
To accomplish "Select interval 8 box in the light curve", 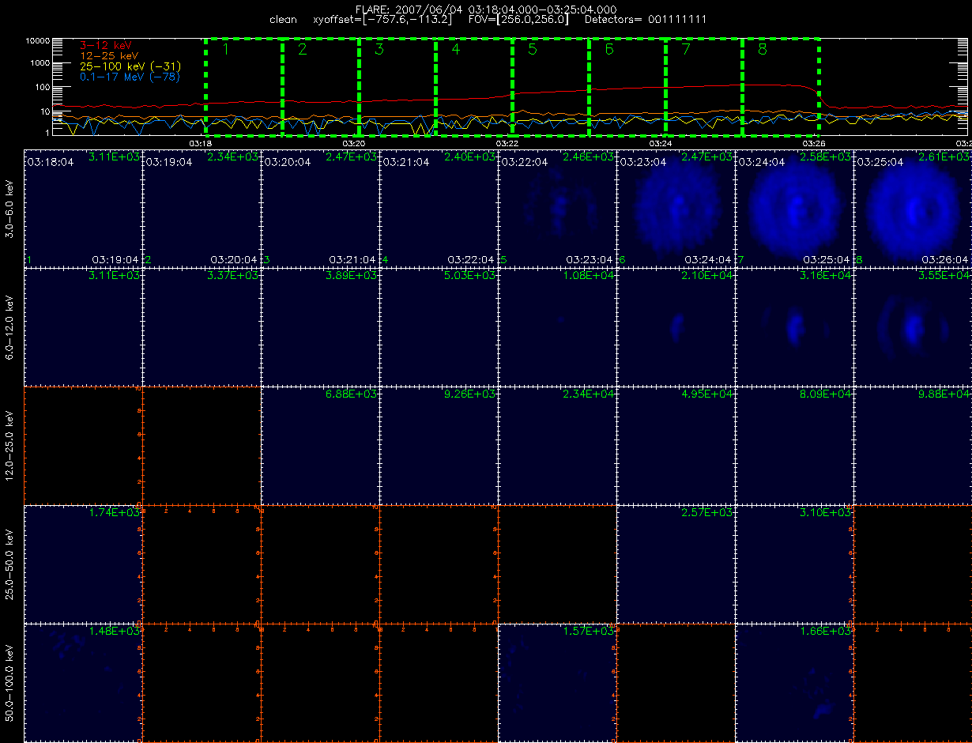I will 780,85.
